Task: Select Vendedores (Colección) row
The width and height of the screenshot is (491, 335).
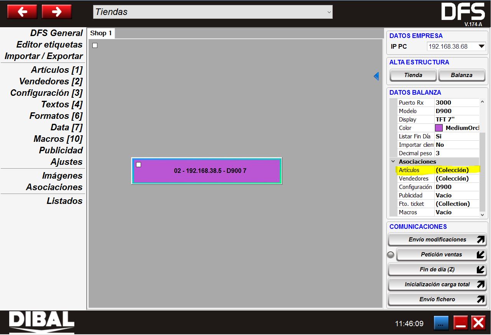Action: pos(438,179)
